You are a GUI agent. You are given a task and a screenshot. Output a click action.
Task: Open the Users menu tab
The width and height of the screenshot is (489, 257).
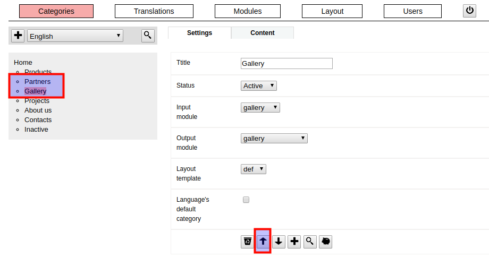coord(412,11)
